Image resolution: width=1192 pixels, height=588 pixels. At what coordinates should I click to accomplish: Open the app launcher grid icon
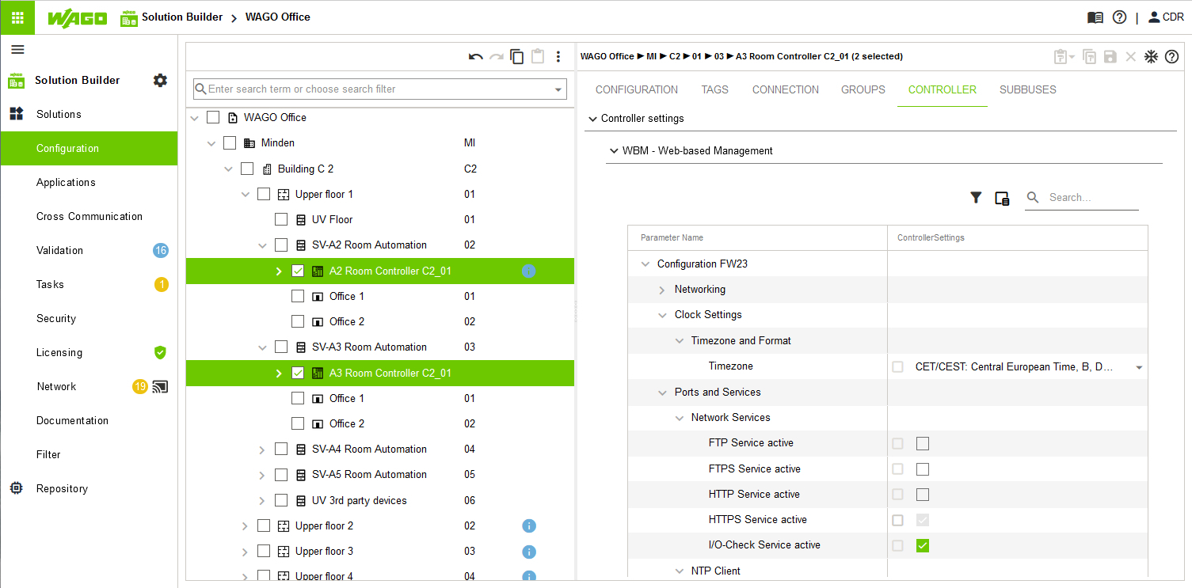pyautogui.click(x=17, y=17)
